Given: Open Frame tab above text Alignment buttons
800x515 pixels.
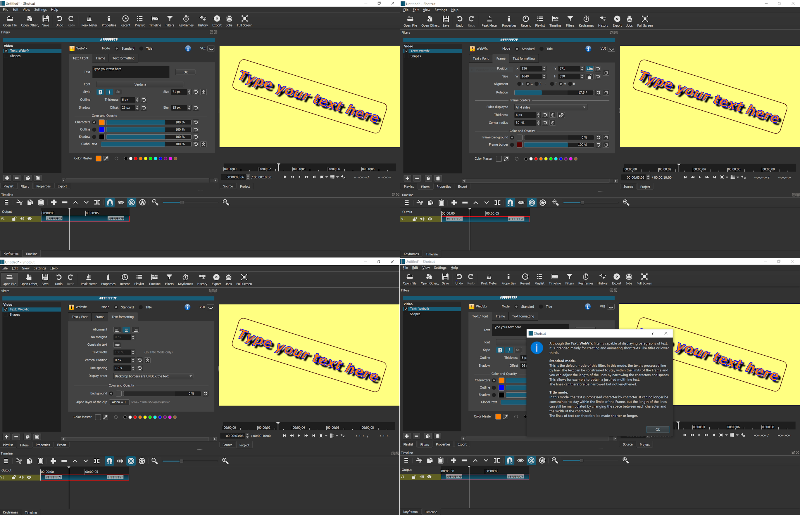Looking at the screenshot, I should click(100, 317).
